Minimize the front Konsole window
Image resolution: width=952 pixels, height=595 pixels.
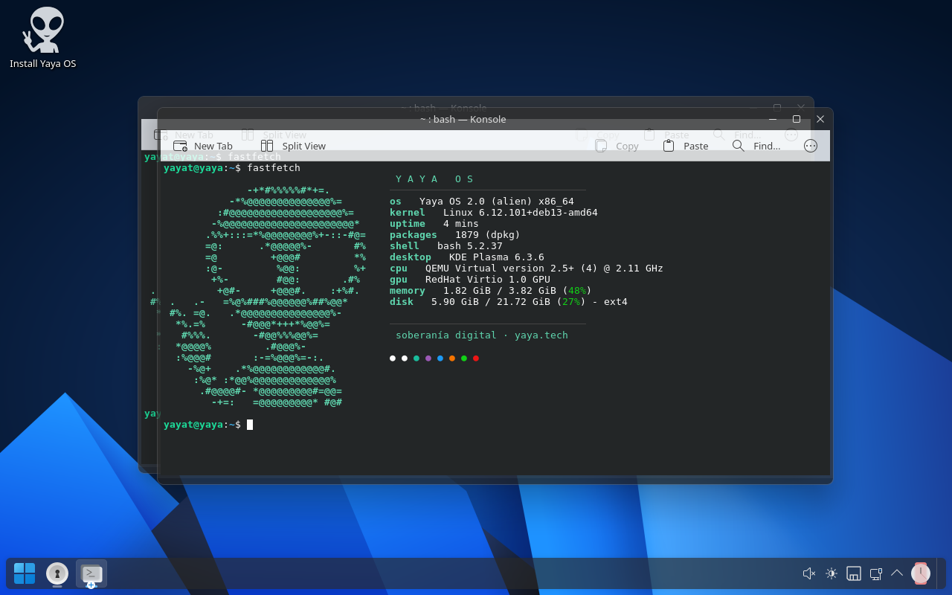pos(773,119)
